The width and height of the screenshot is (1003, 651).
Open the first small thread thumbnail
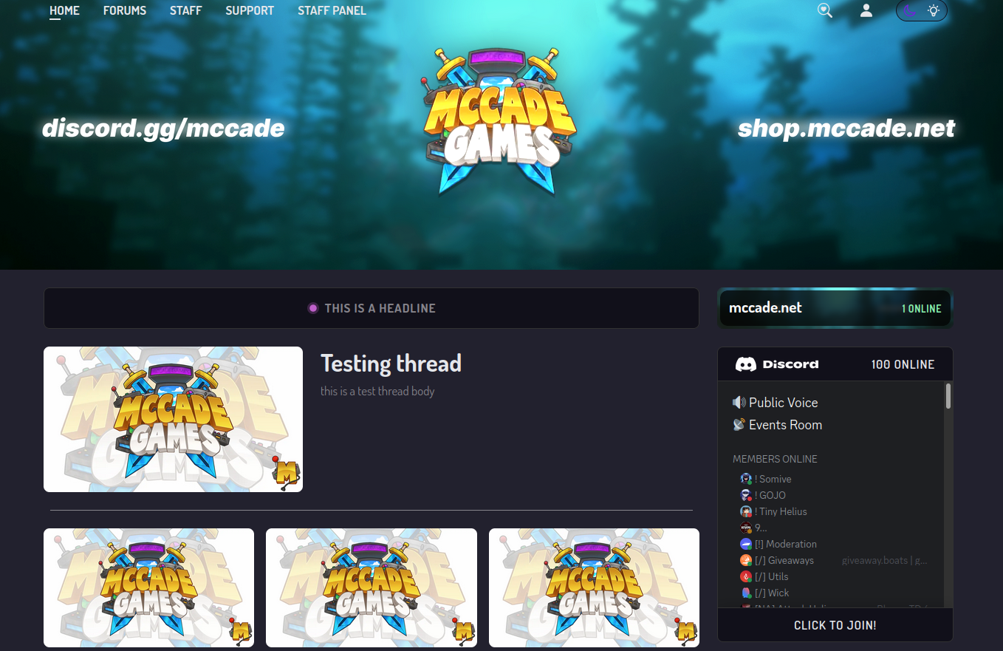tap(148, 587)
